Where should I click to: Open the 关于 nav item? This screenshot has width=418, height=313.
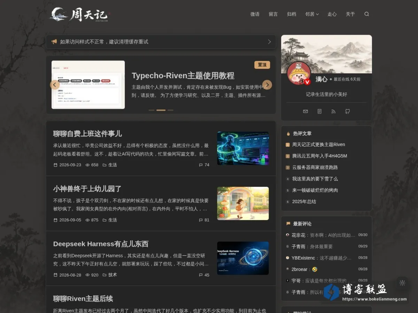(x=350, y=14)
